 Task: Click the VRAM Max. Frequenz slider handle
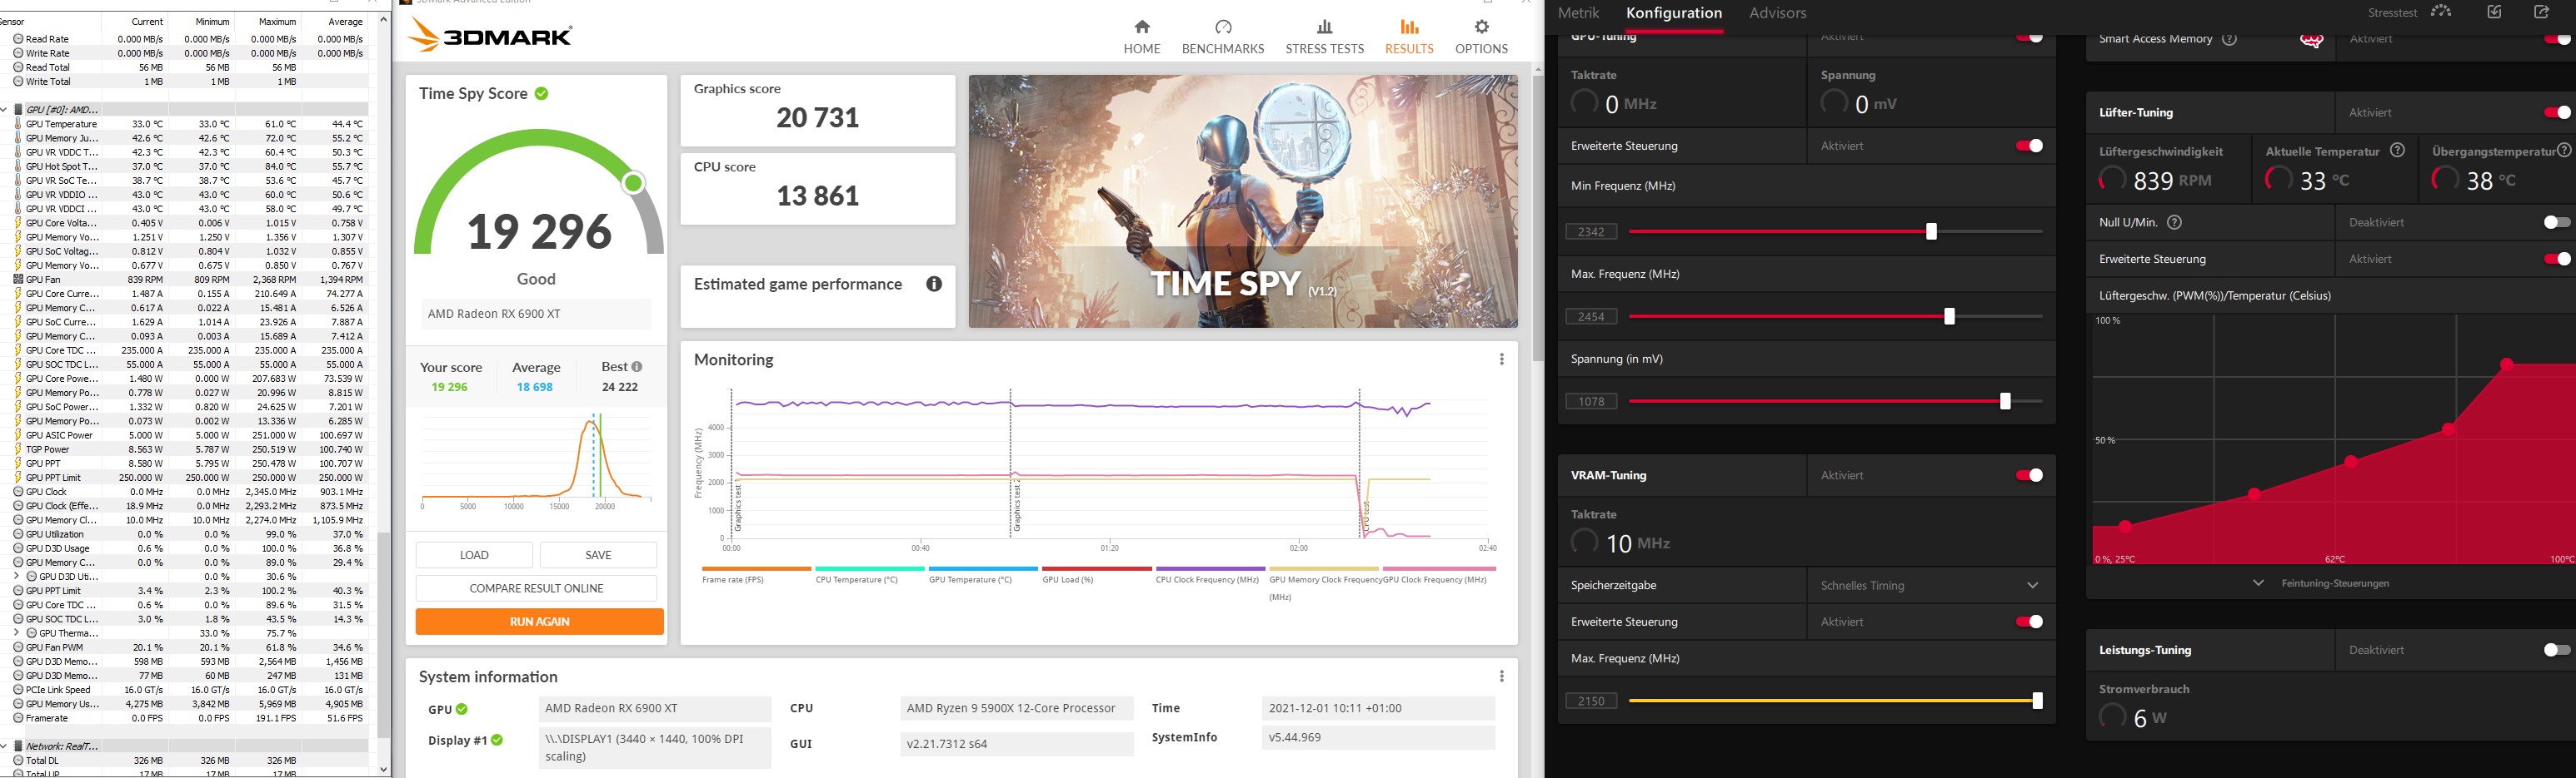coord(2037,701)
